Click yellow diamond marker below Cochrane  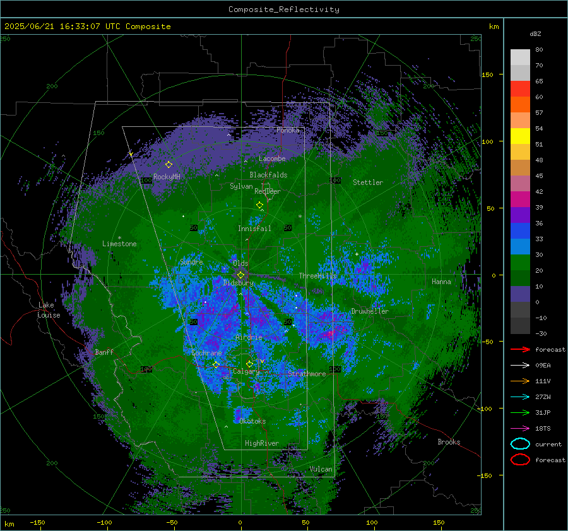[x=216, y=365]
